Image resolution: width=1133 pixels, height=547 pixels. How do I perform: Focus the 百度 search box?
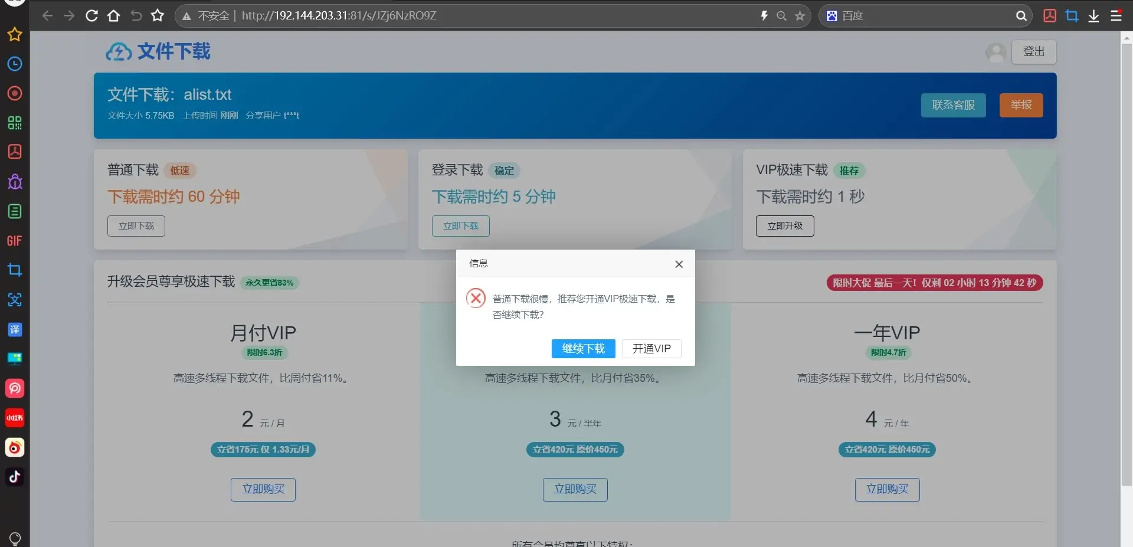click(x=926, y=16)
